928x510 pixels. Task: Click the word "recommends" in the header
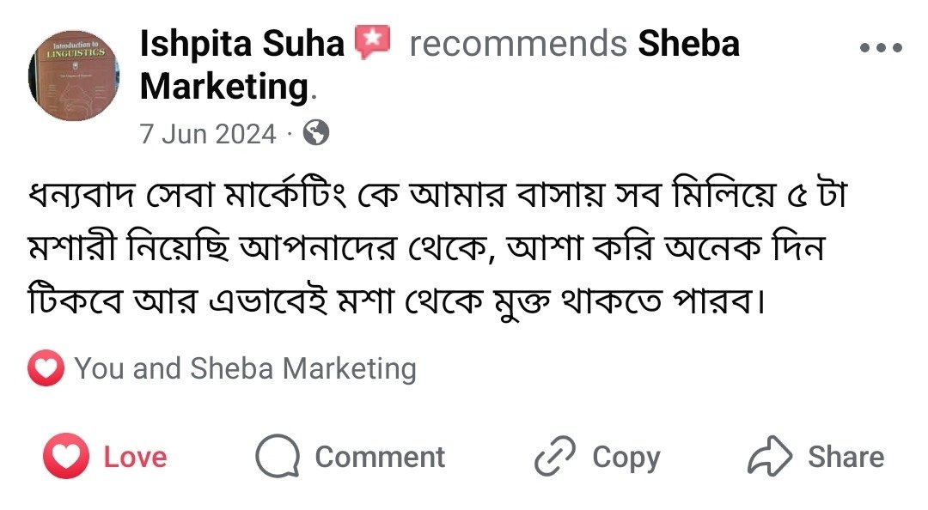pyautogui.click(x=518, y=45)
